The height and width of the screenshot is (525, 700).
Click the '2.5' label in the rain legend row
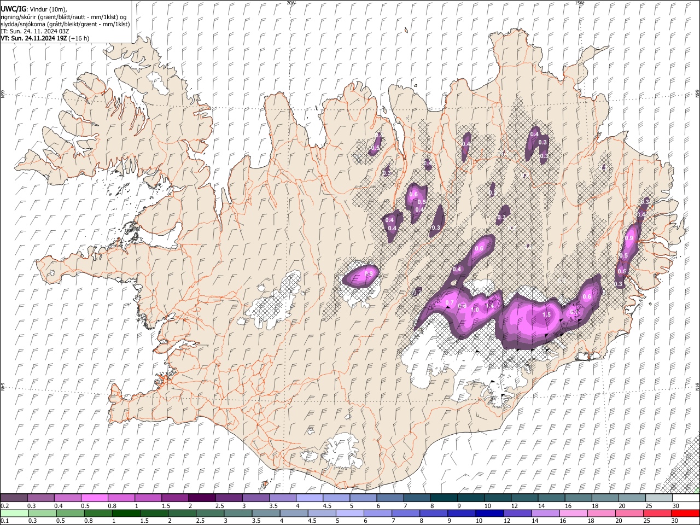199,521
